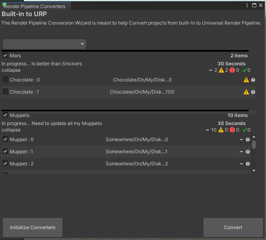Click the Muppets '30 Seconds' label
The image size is (266, 240).
pyautogui.click(x=232, y=123)
